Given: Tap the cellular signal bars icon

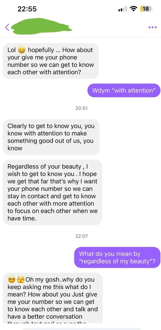Looking at the screenshot, I should pyautogui.click(x=123, y=9).
